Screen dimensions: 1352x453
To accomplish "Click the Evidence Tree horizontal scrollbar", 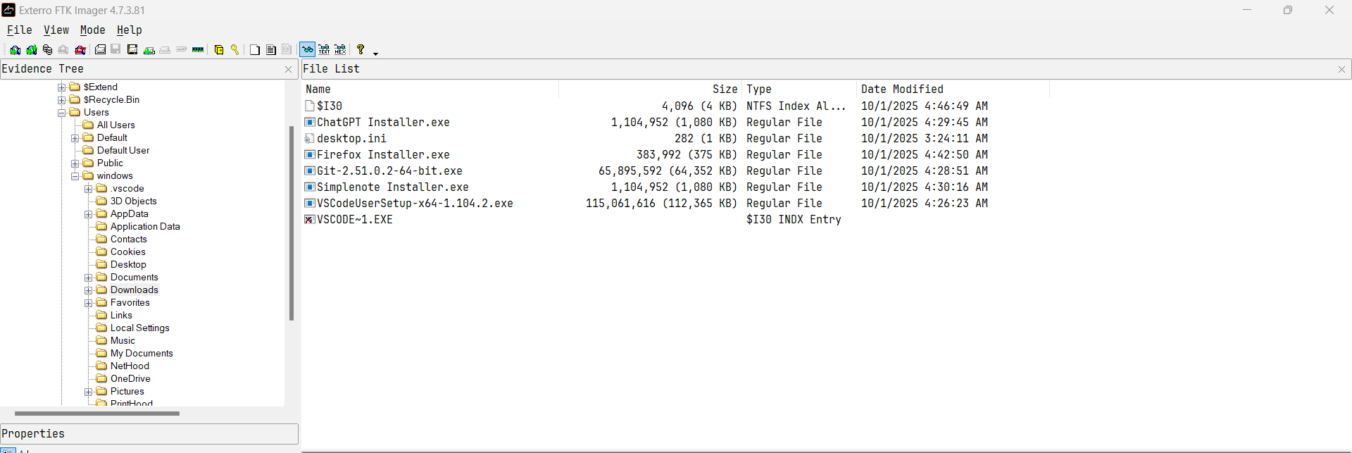I will click(97, 414).
